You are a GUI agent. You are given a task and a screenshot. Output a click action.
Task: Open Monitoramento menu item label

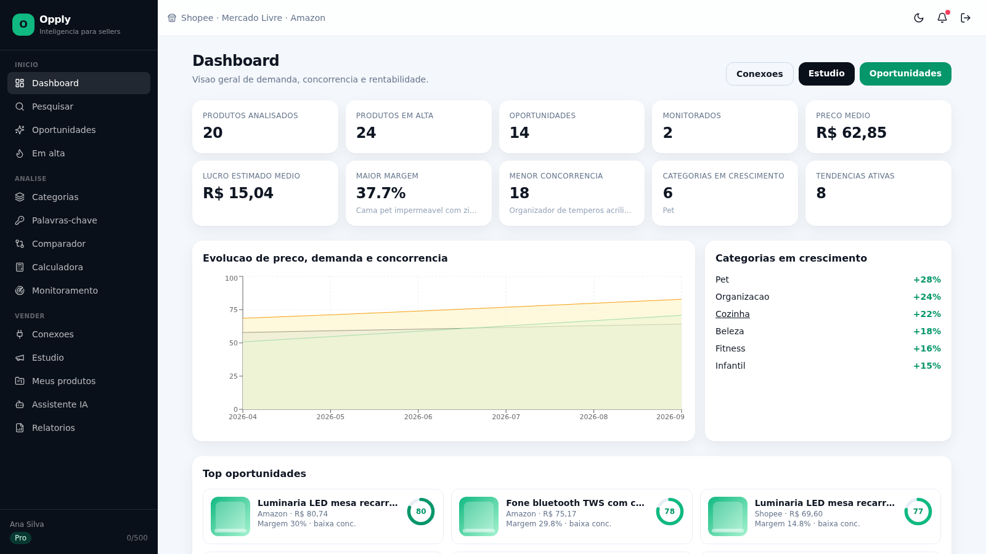[65, 291]
